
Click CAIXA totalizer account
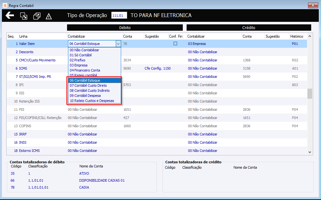click(84, 187)
